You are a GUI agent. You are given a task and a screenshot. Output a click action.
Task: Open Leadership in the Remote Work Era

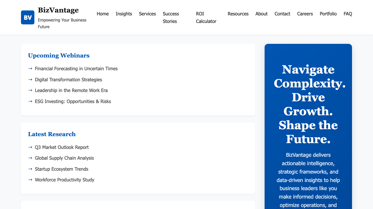(71, 90)
